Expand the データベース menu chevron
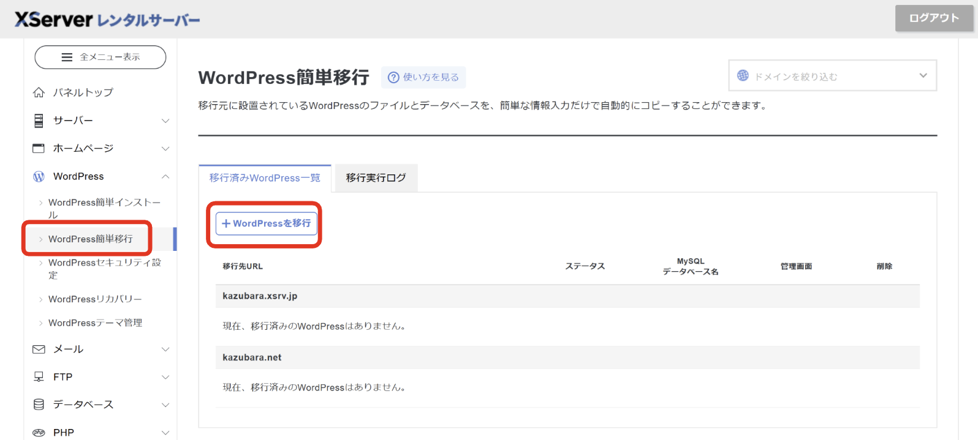This screenshot has height=440, width=978. (165, 405)
